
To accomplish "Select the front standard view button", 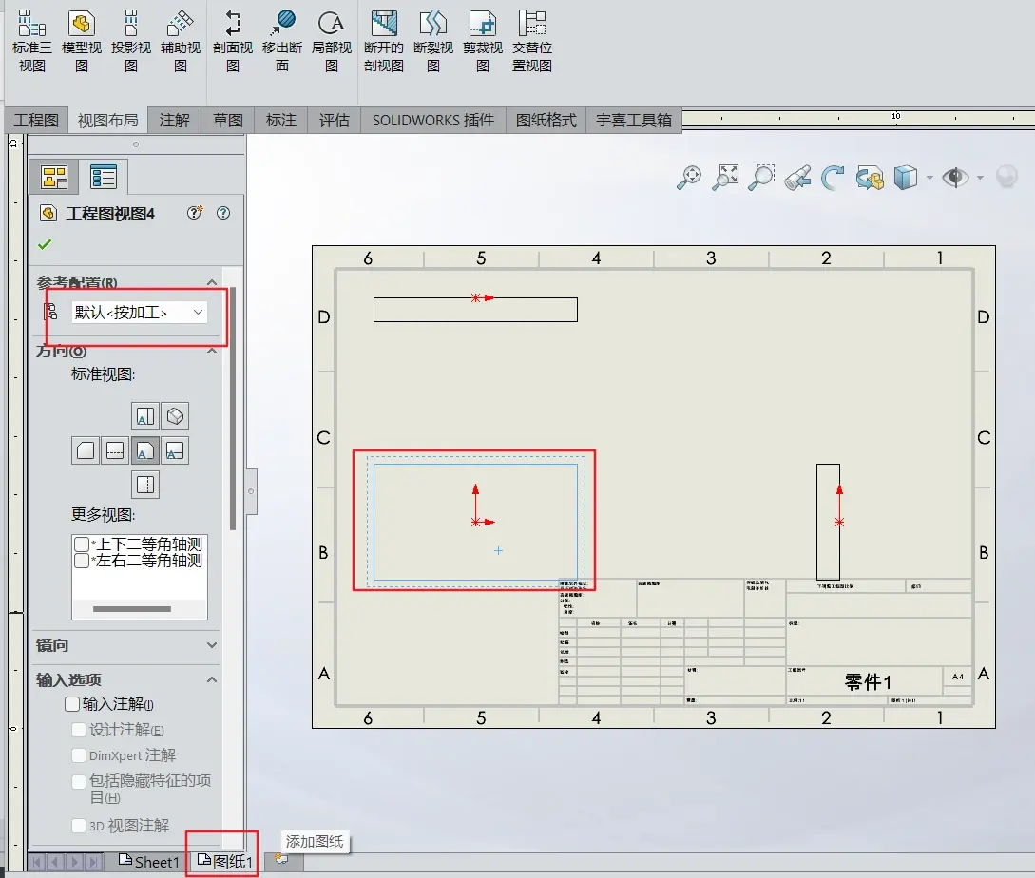I will pos(145,416).
